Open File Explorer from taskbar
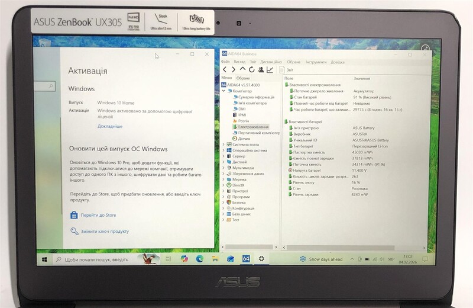473x308 pixels. click(x=215, y=259)
